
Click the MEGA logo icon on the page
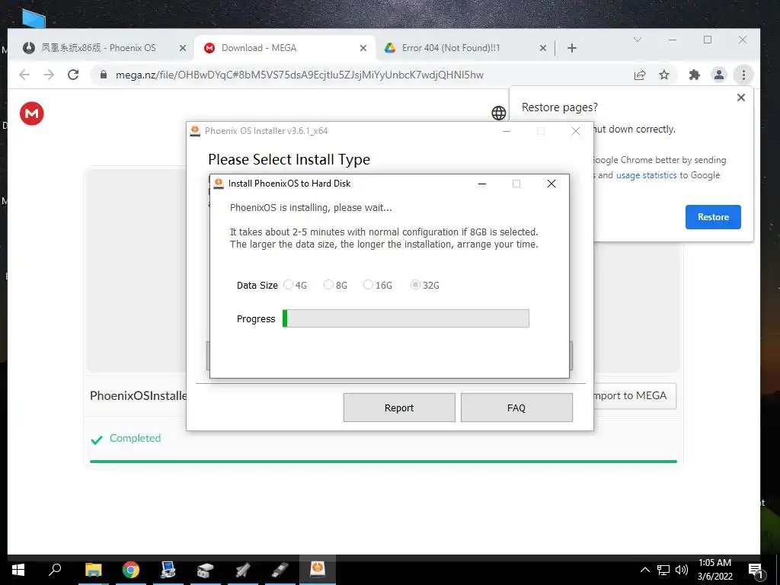(x=32, y=113)
